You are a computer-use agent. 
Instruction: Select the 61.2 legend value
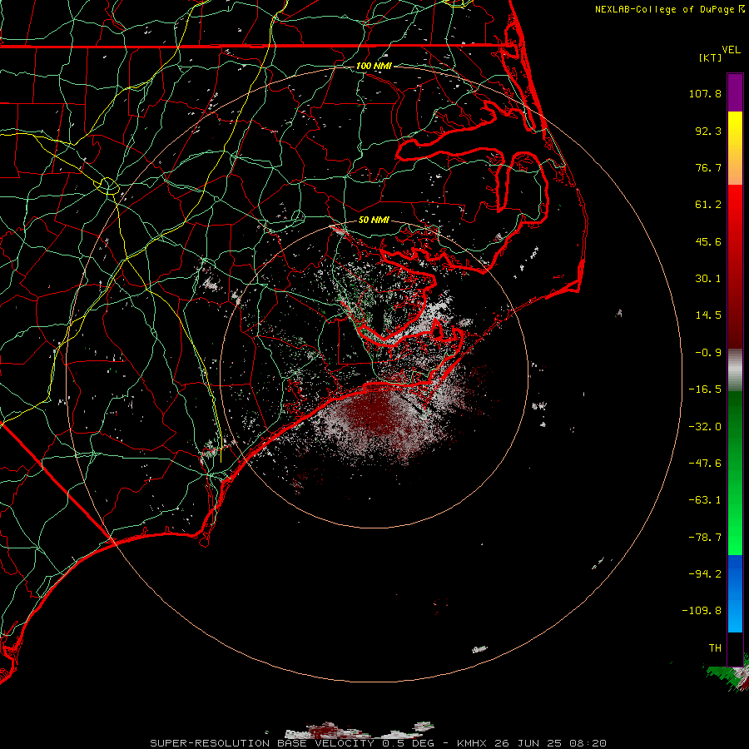pyautogui.click(x=708, y=205)
